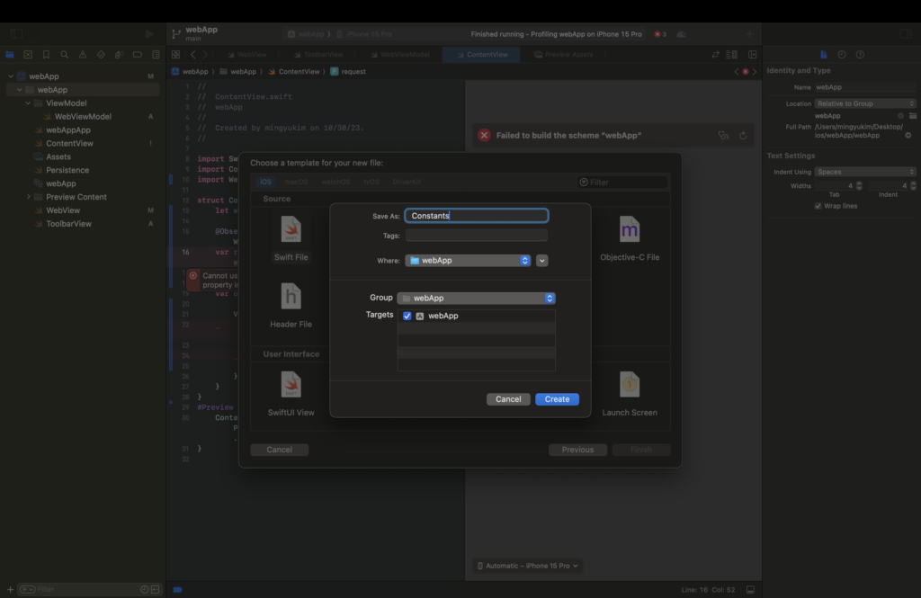Image resolution: width=921 pixels, height=598 pixels.
Task: Switch to the WebViewModel editor tab
Action: [400, 55]
